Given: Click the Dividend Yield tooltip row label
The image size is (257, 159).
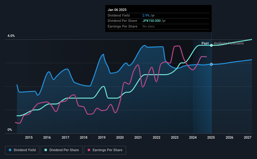Looking at the screenshot, I should coord(119,15).
